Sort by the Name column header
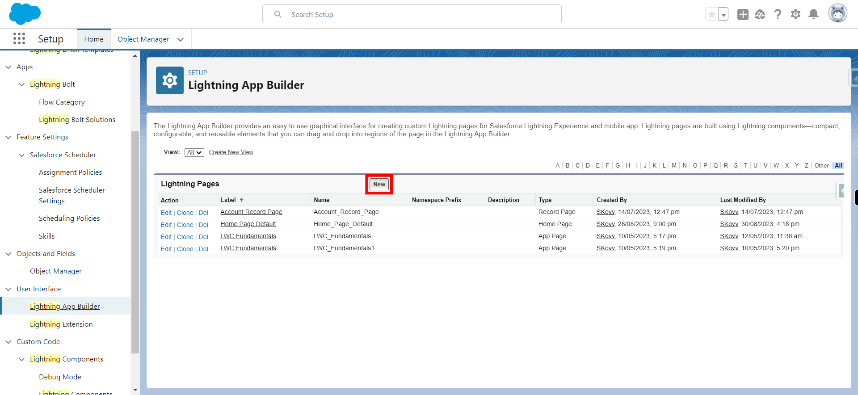 click(321, 200)
